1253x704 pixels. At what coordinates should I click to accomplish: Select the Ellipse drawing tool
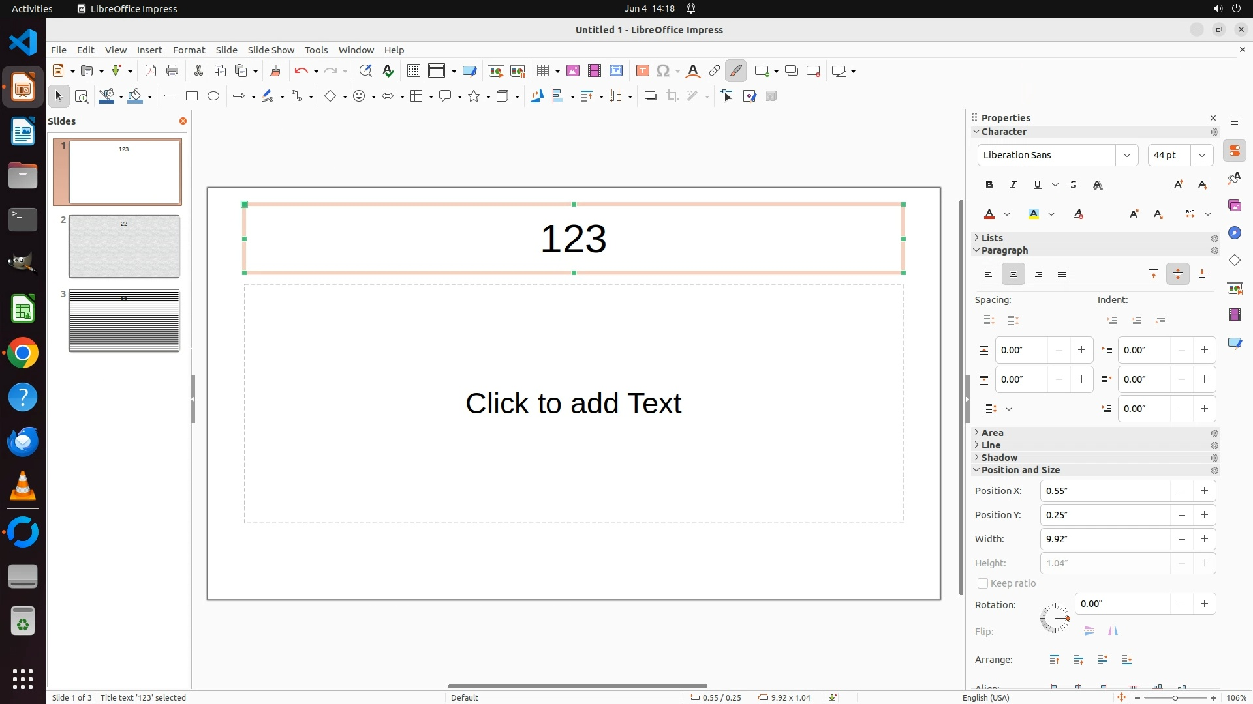tap(213, 96)
